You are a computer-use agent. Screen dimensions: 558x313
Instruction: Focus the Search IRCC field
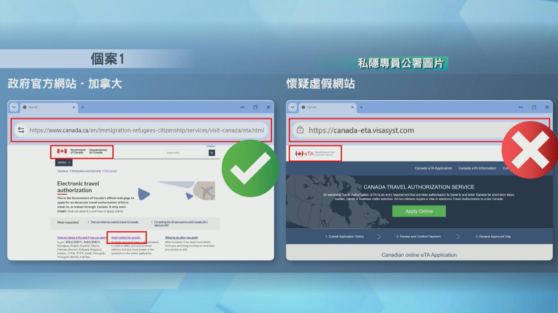coord(187,153)
